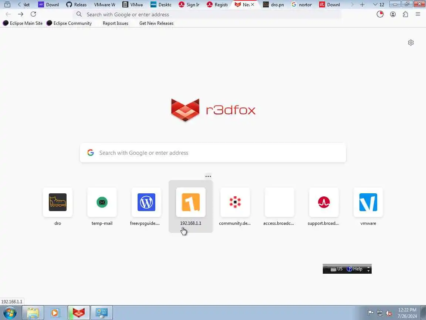This screenshot has height=320, width=426.
Task: Open File Explorer from the taskbar
Action: [x=33, y=313]
